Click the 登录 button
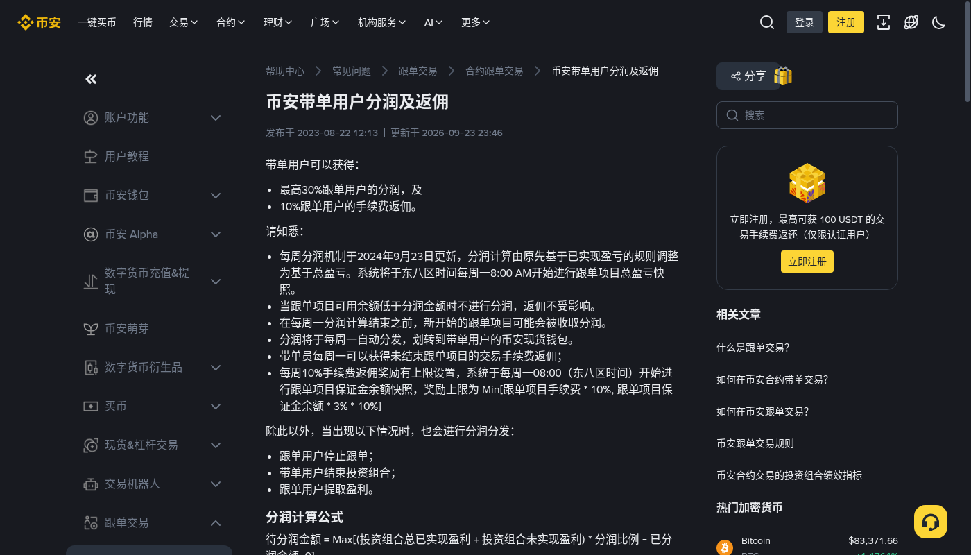This screenshot has height=555, width=971. (x=805, y=22)
